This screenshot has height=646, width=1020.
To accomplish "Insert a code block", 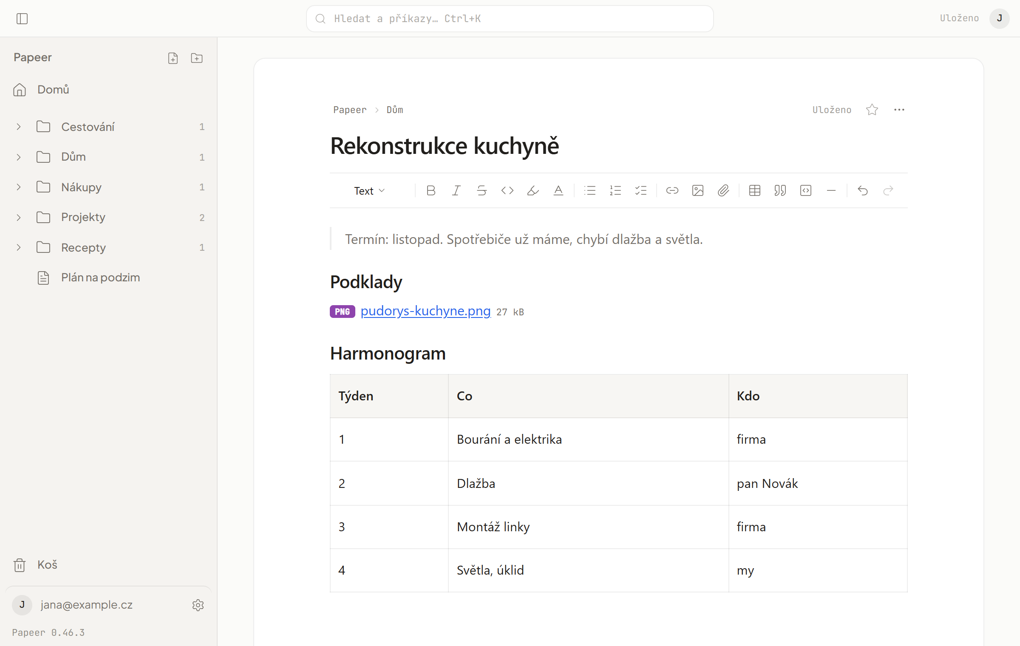I will point(806,190).
